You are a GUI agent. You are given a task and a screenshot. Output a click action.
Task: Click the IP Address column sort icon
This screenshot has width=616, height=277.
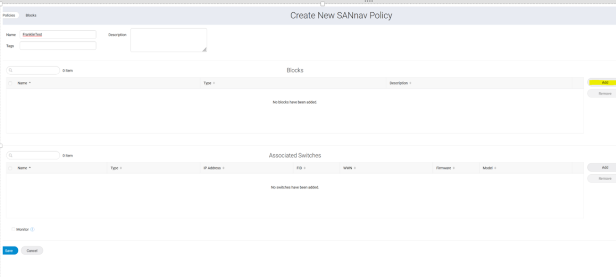tap(224, 168)
